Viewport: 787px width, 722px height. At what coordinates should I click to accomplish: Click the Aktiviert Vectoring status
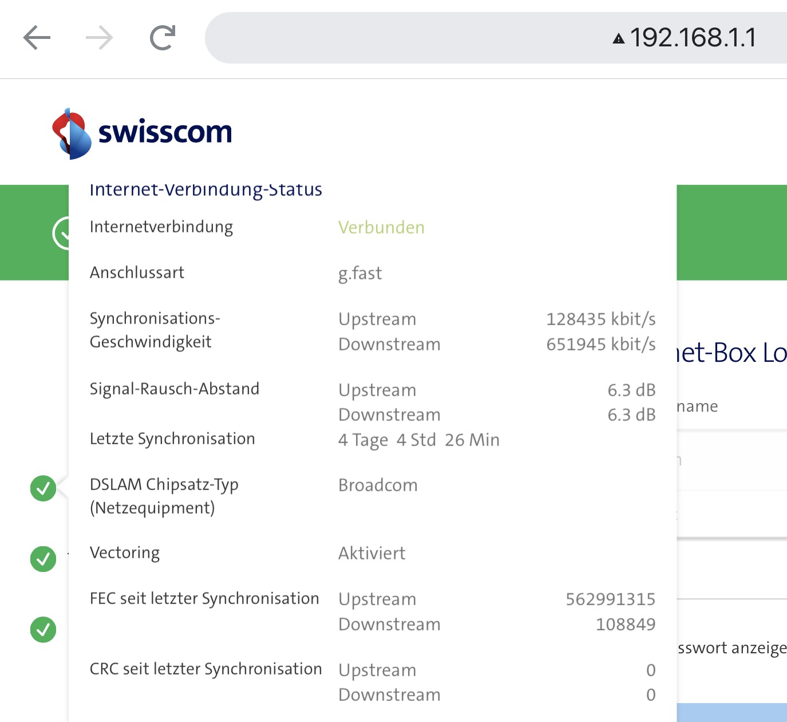(371, 553)
